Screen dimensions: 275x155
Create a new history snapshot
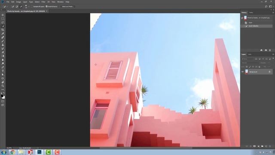coord(266,50)
